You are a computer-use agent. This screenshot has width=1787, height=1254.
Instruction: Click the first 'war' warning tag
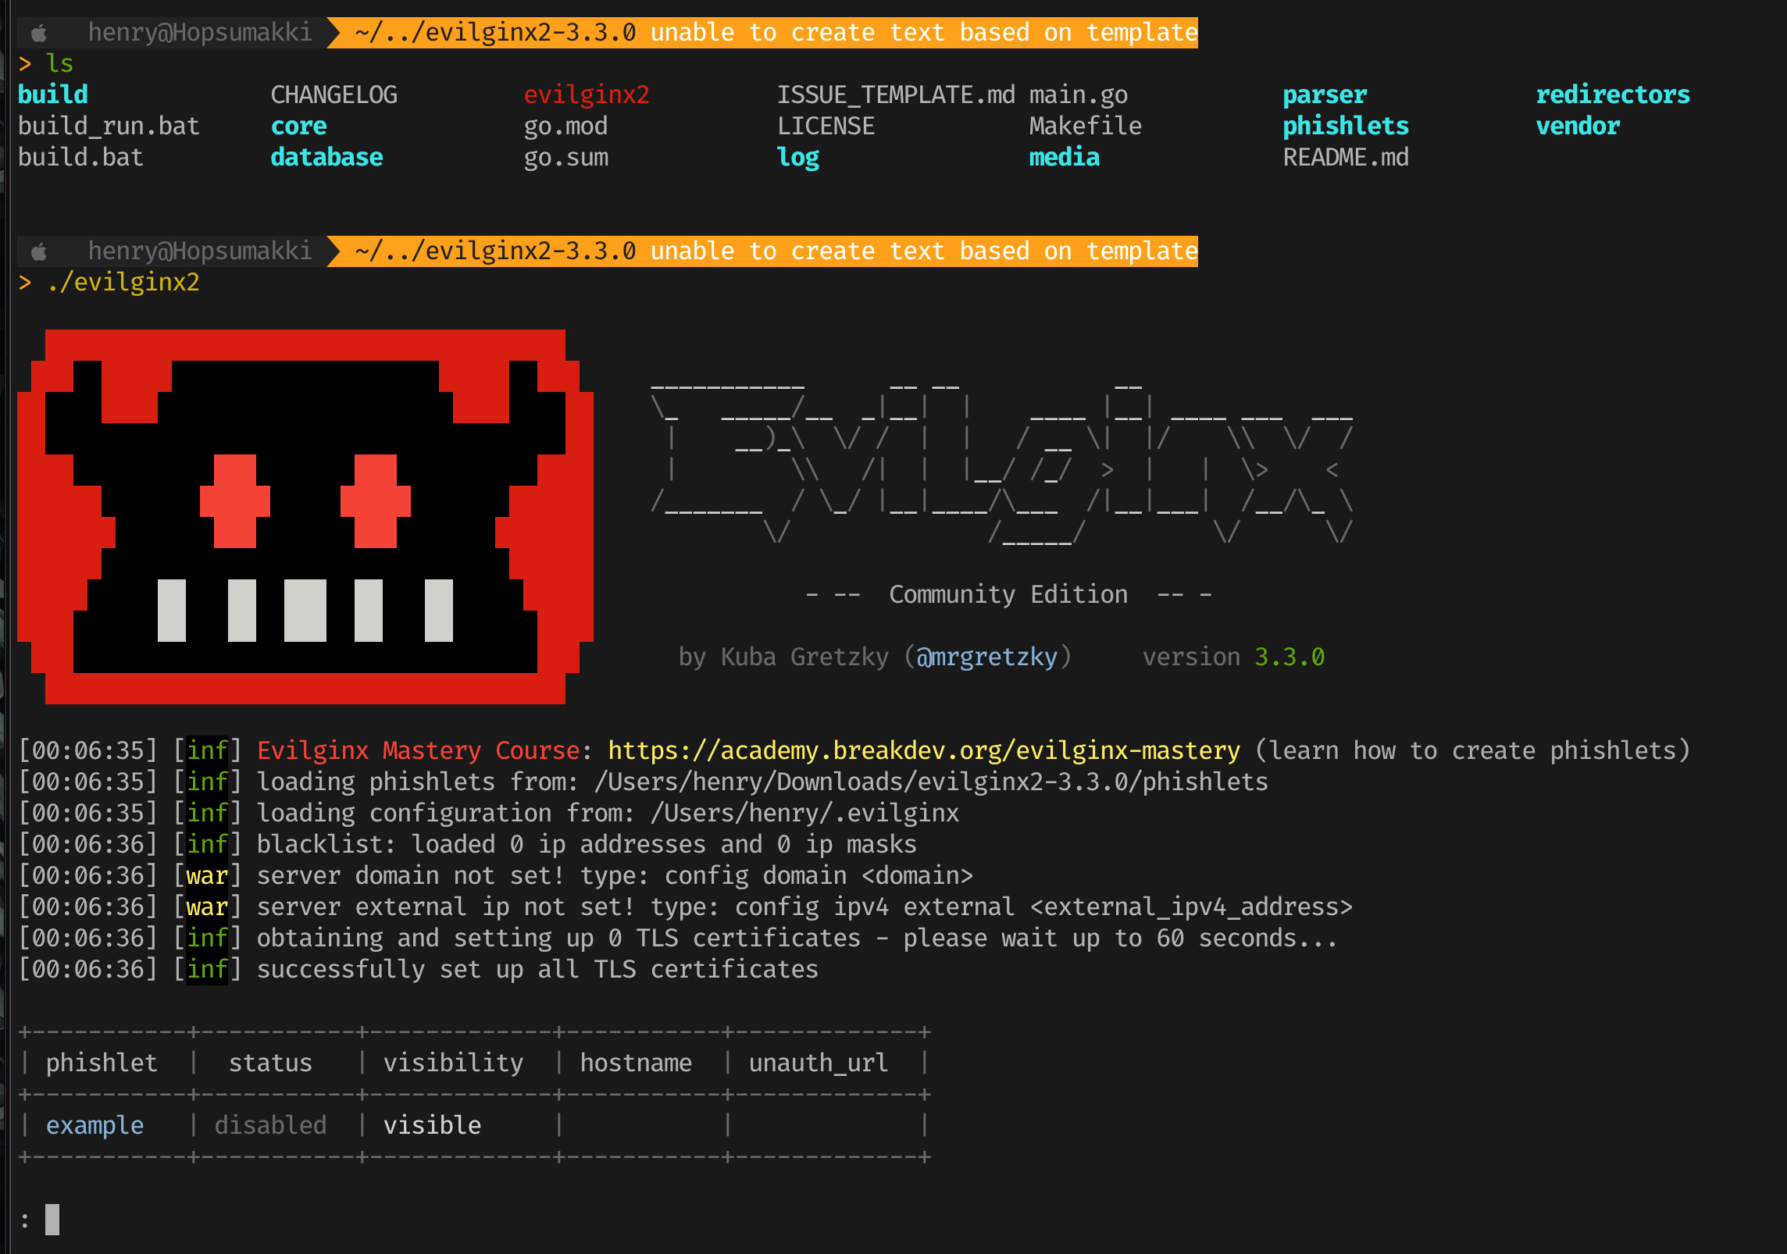pos(207,875)
